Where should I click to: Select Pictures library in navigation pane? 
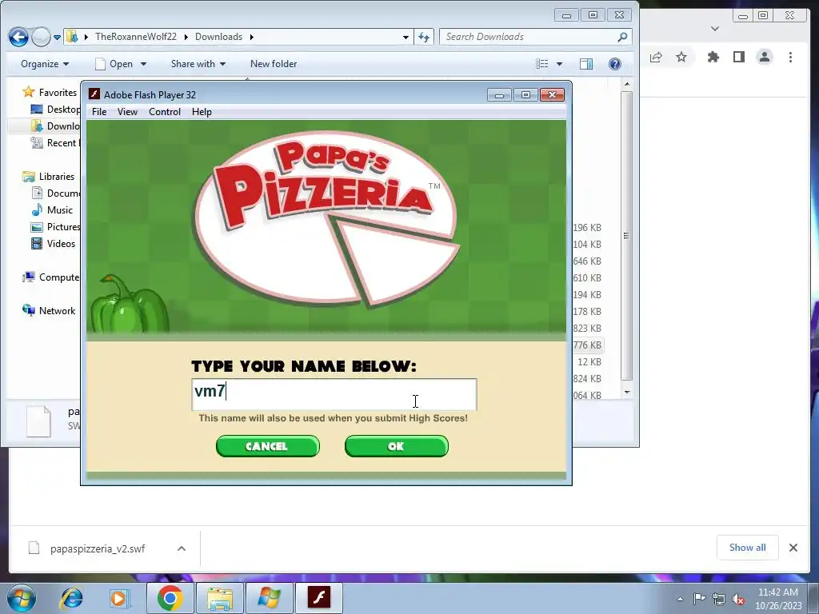point(57,226)
